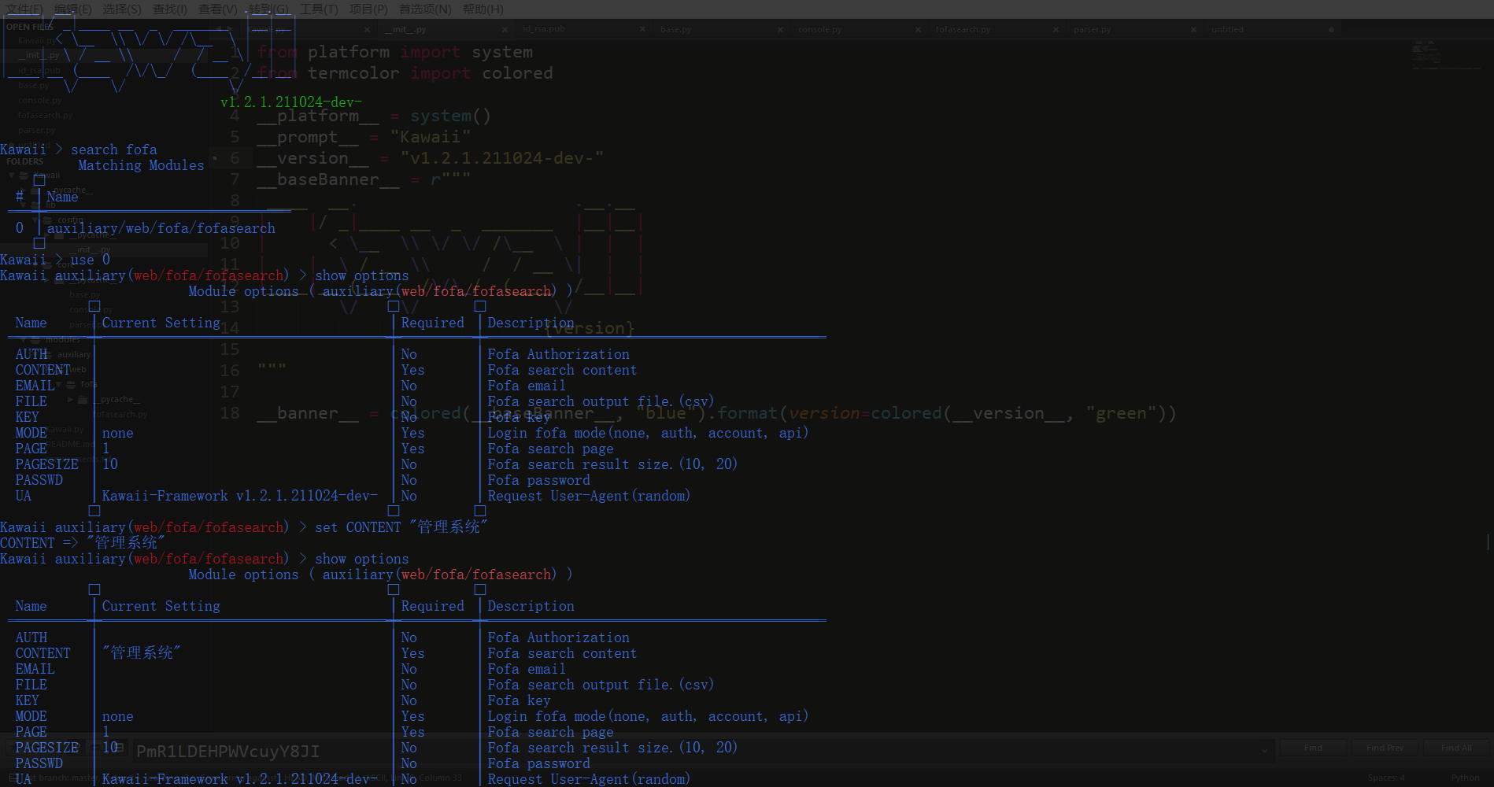Click the Find All button
The image size is (1494, 787).
point(1456,748)
